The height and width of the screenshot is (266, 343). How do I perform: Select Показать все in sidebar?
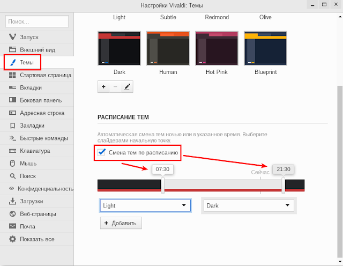37,239
